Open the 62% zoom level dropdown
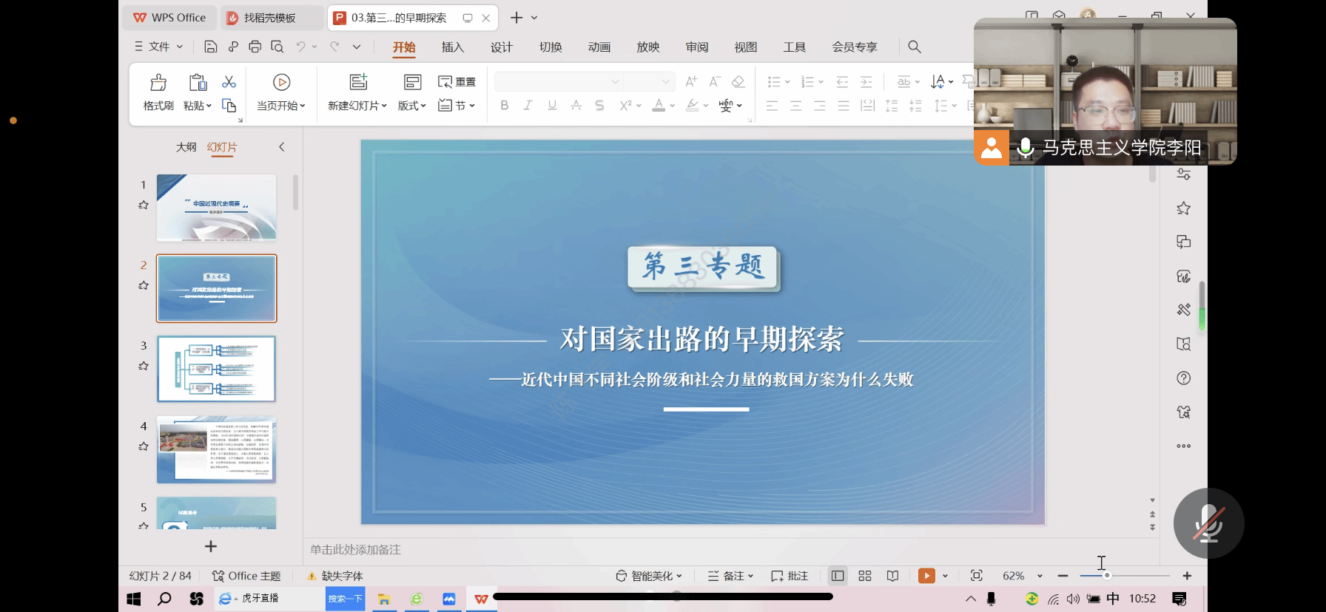 tap(1040, 576)
